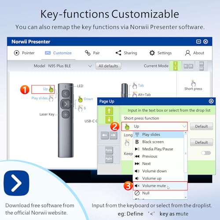Image resolution: width=220 pixels, height=220 pixels.
Task: Click the All defaults button
Action: pyautogui.click(x=108, y=66)
